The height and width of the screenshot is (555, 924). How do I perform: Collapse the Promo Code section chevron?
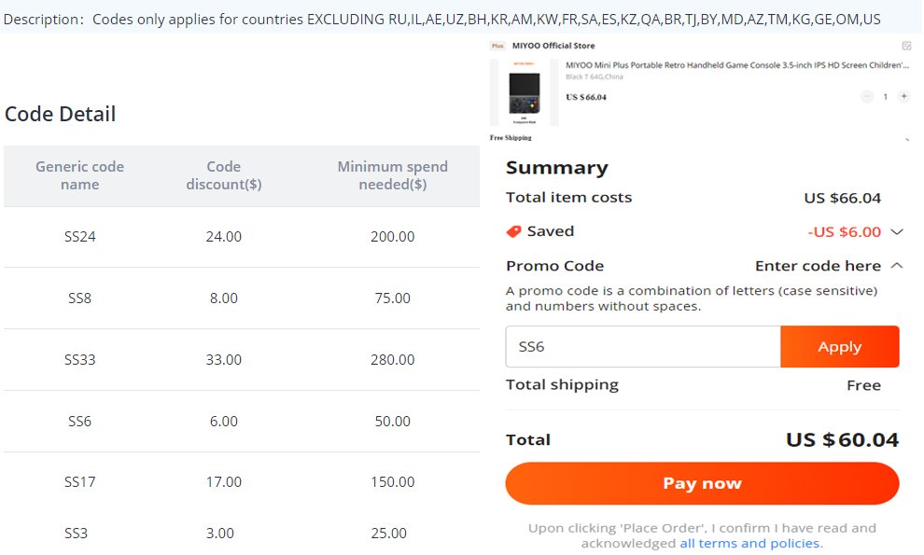(897, 266)
